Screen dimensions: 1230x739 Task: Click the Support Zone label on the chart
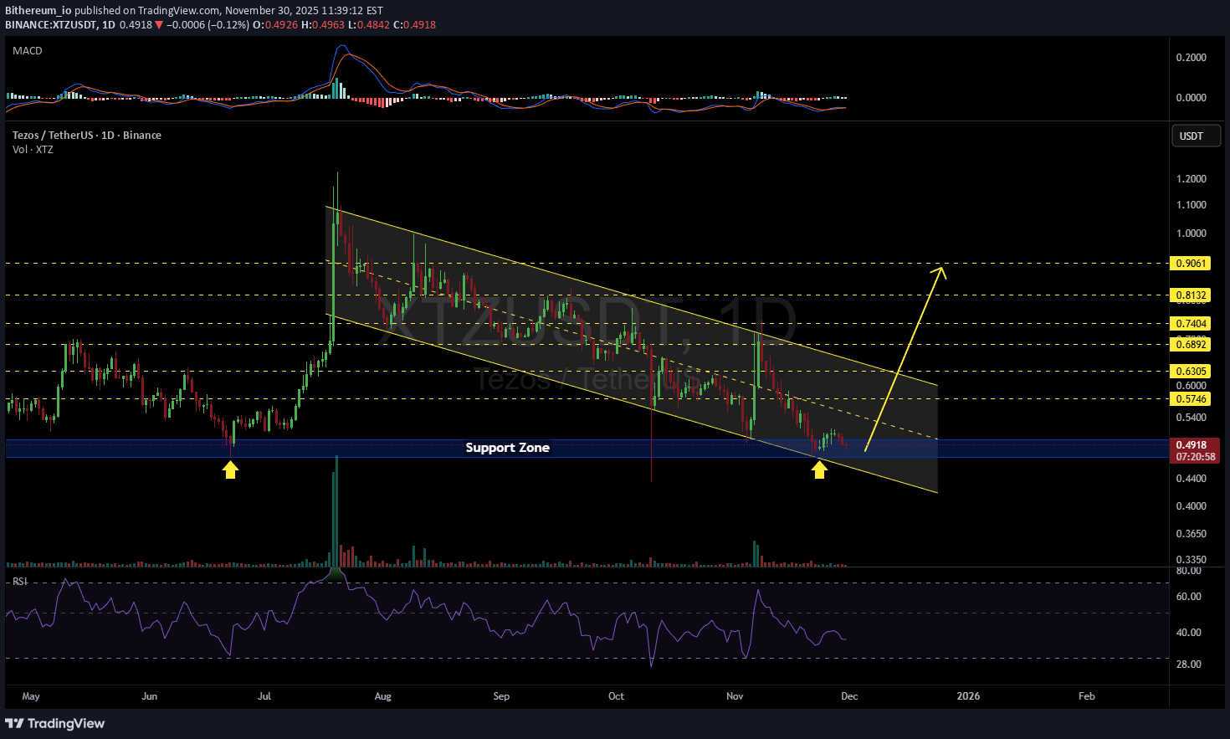point(507,448)
